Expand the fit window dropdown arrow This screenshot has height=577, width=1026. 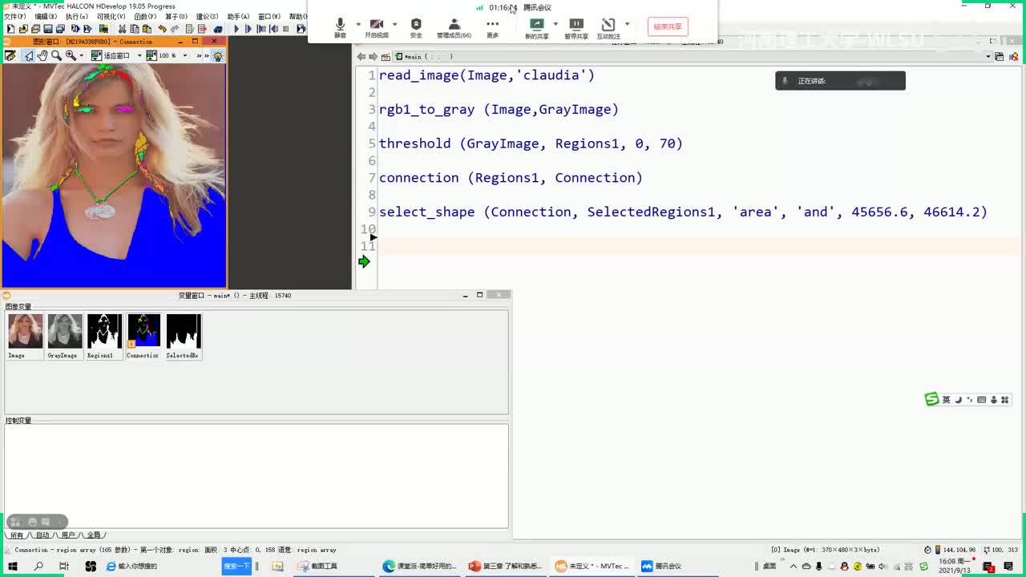tap(139, 55)
